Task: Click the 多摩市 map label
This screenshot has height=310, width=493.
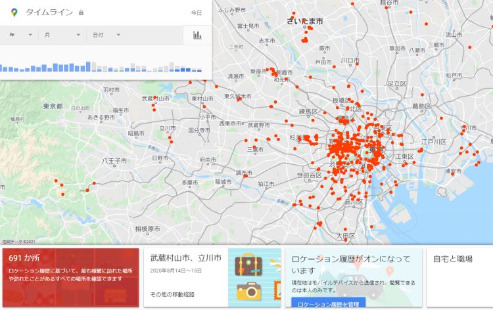Action: click(190, 182)
